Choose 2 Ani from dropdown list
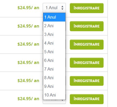Screen dimensions: 117x107 click(x=54, y=26)
